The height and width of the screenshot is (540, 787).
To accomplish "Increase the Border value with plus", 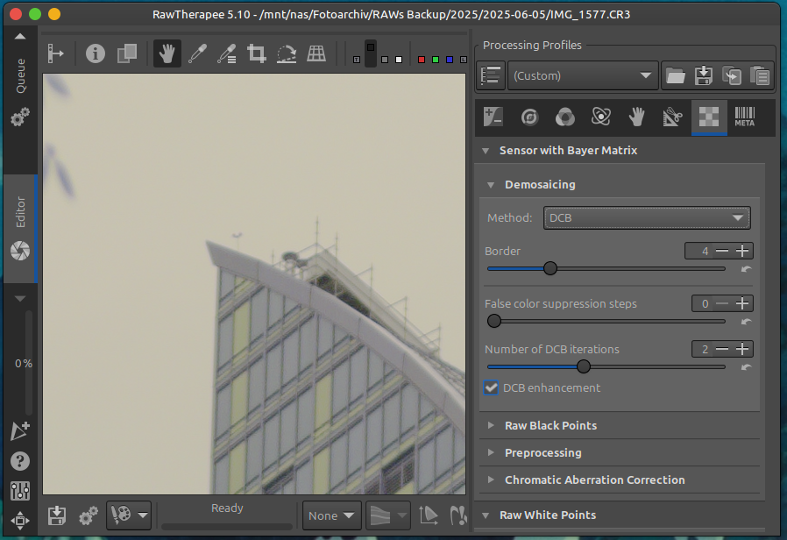I will click(742, 251).
